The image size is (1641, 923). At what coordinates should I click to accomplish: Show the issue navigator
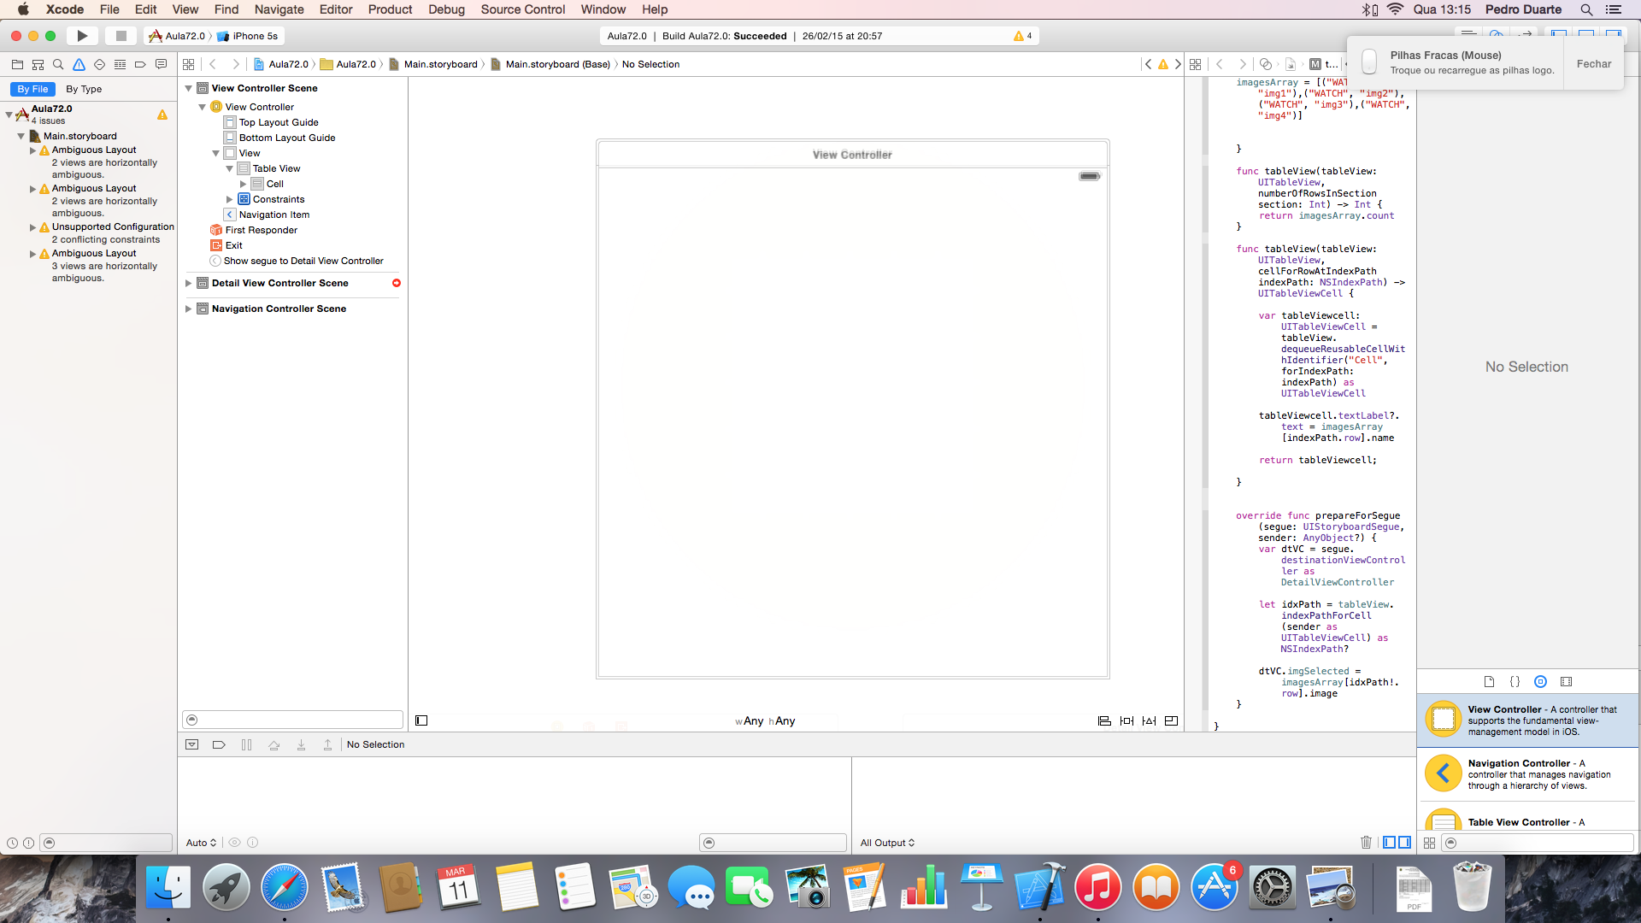[79, 64]
